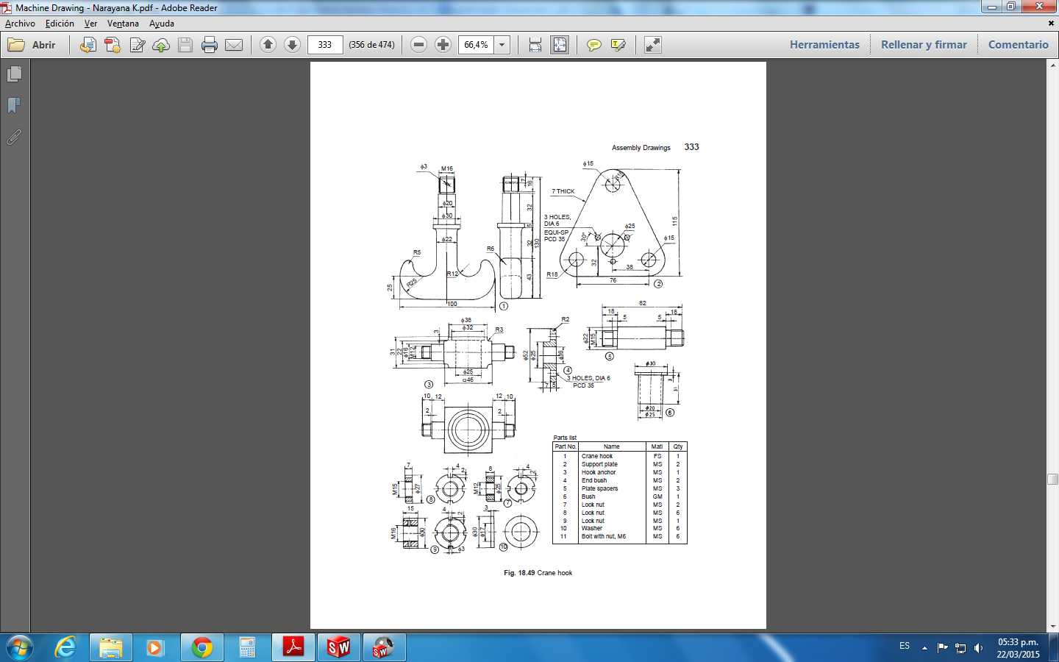This screenshot has height=662, width=1059.
Task: Click the volume speaker tray icon
Action: pyautogui.click(x=978, y=648)
